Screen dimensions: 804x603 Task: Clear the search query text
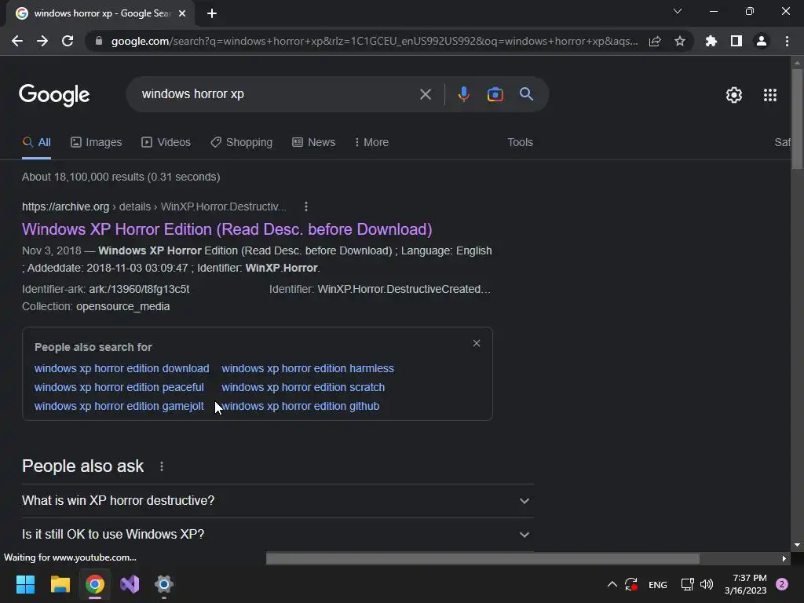pyautogui.click(x=425, y=94)
